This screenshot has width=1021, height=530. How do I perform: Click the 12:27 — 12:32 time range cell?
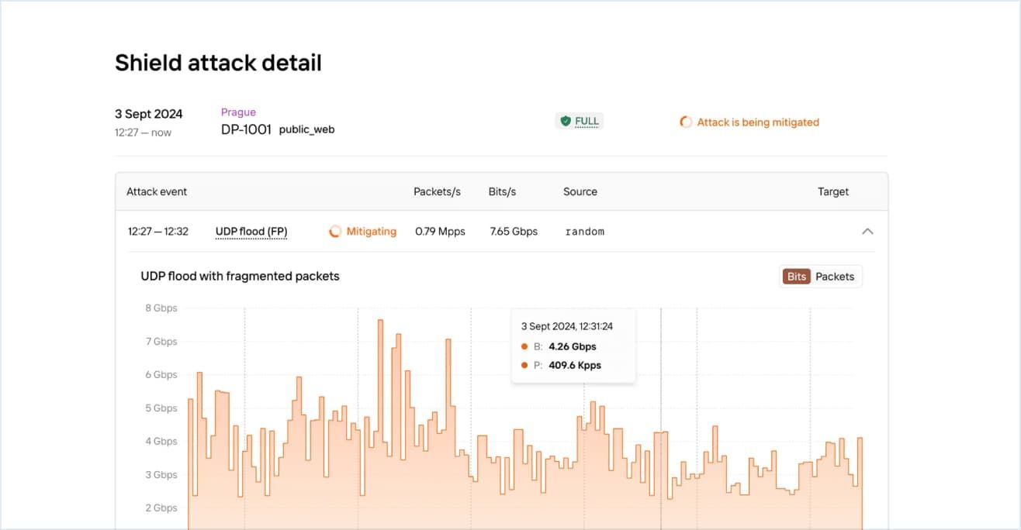coord(158,231)
